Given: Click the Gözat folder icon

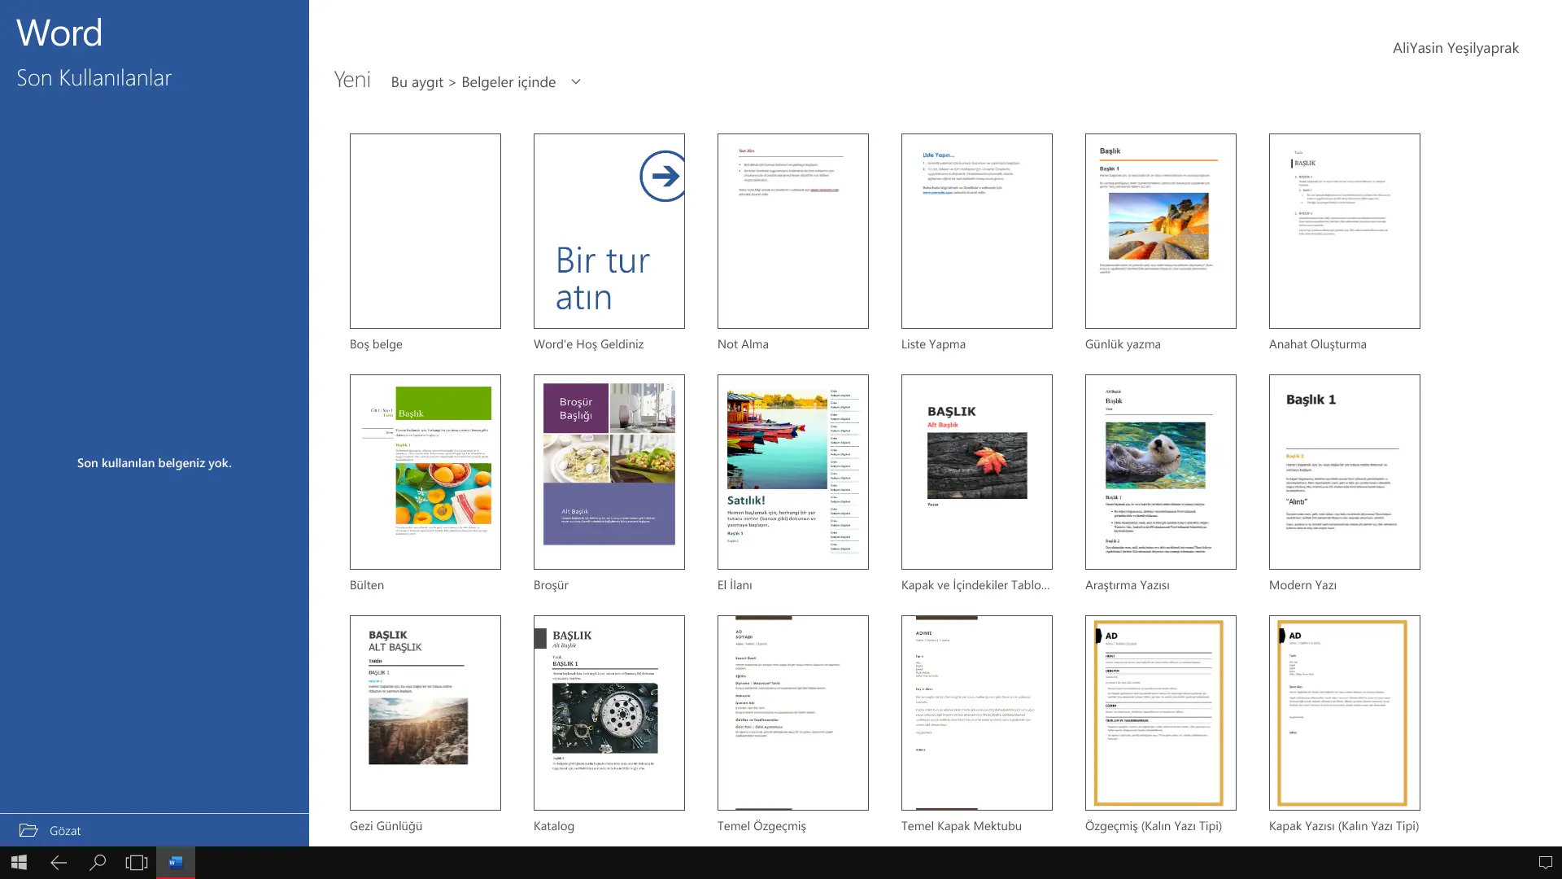Looking at the screenshot, I should (28, 830).
